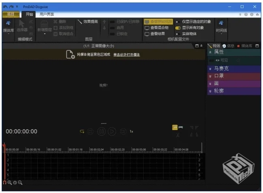
Task: Zoom in on the timeline
Action: tap(10, 182)
